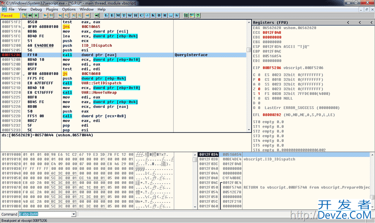
Task: Click the hex dump scrollbar thumb
Action: coord(195,160)
